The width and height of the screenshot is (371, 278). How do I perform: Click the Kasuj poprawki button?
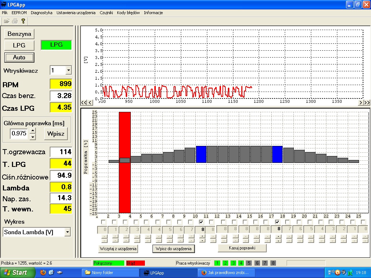coord(242,248)
